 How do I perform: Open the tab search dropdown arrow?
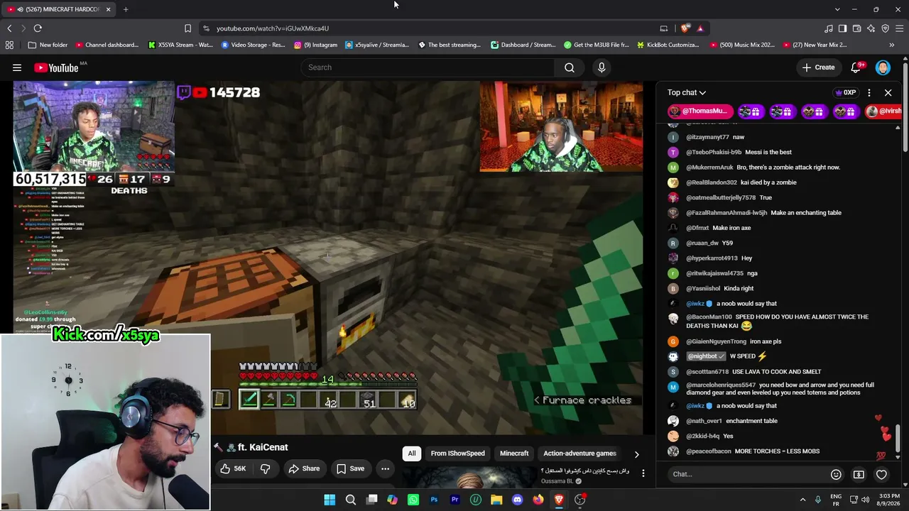pyautogui.click(x=837, y=9)
